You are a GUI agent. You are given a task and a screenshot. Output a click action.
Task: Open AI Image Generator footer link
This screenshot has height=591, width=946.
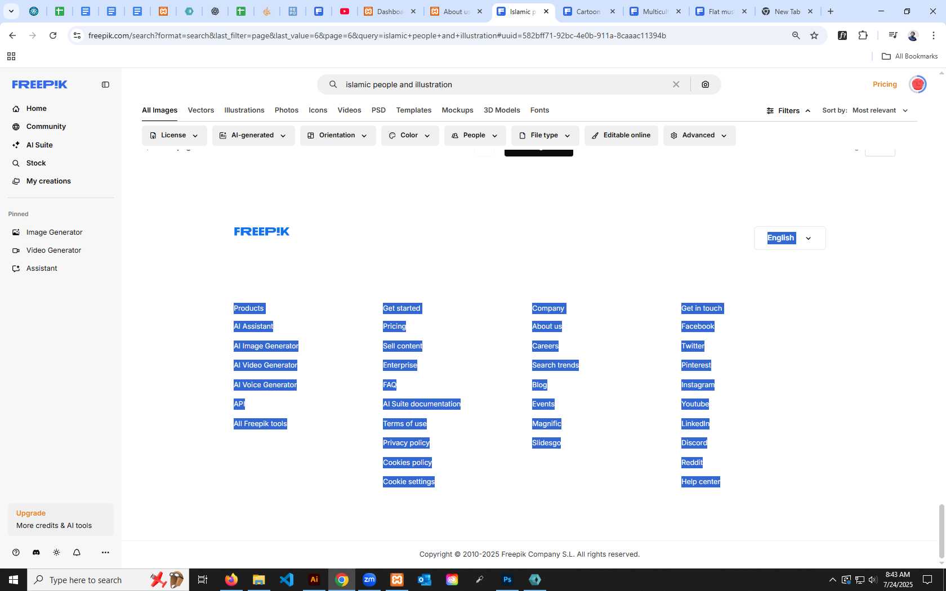click(266, 346)
